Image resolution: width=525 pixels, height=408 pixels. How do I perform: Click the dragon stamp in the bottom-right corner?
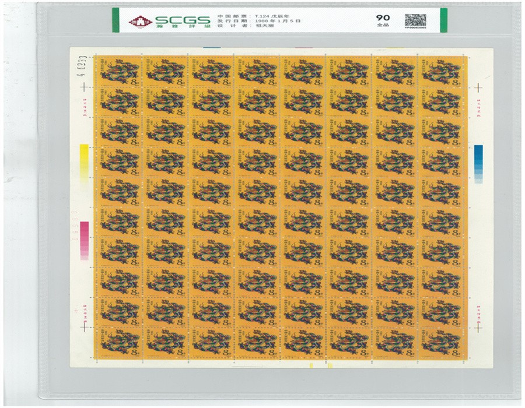point(442,344)
